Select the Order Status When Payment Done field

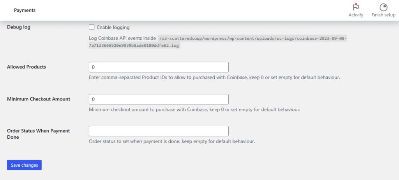pos(159,131)
